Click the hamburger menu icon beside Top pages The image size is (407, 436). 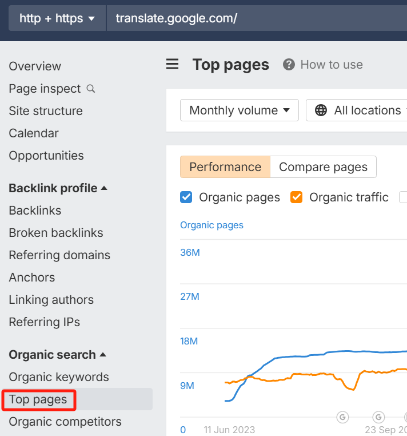click(172, 64)
